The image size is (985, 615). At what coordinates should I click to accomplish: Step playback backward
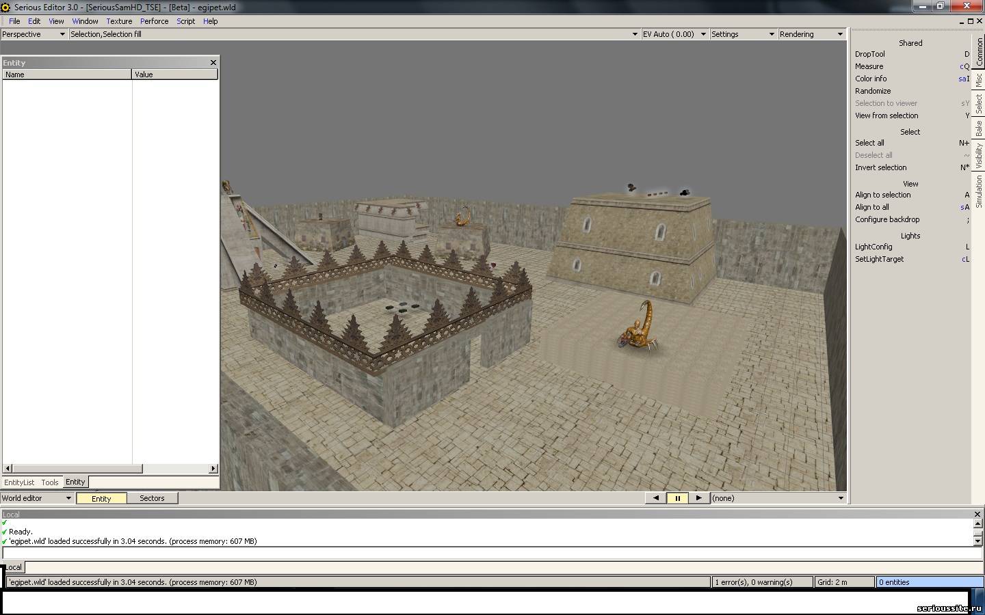click(656, 498)
